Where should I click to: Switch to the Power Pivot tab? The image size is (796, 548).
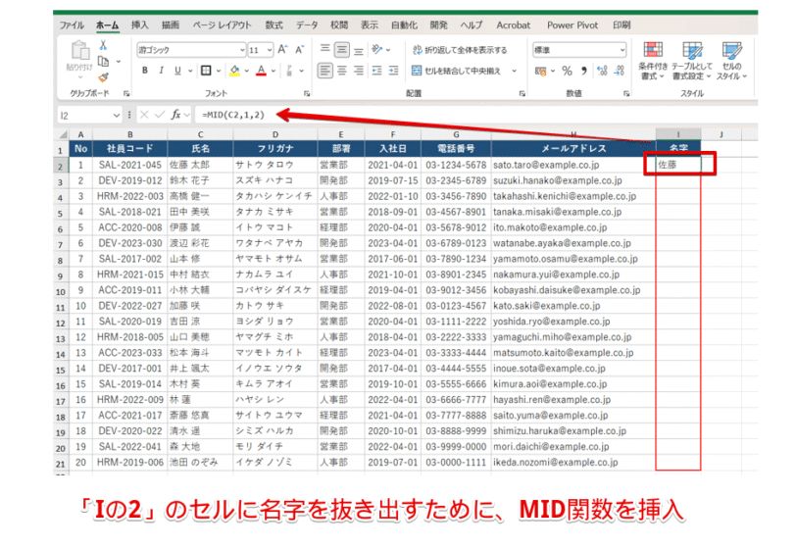click(572, 25)
